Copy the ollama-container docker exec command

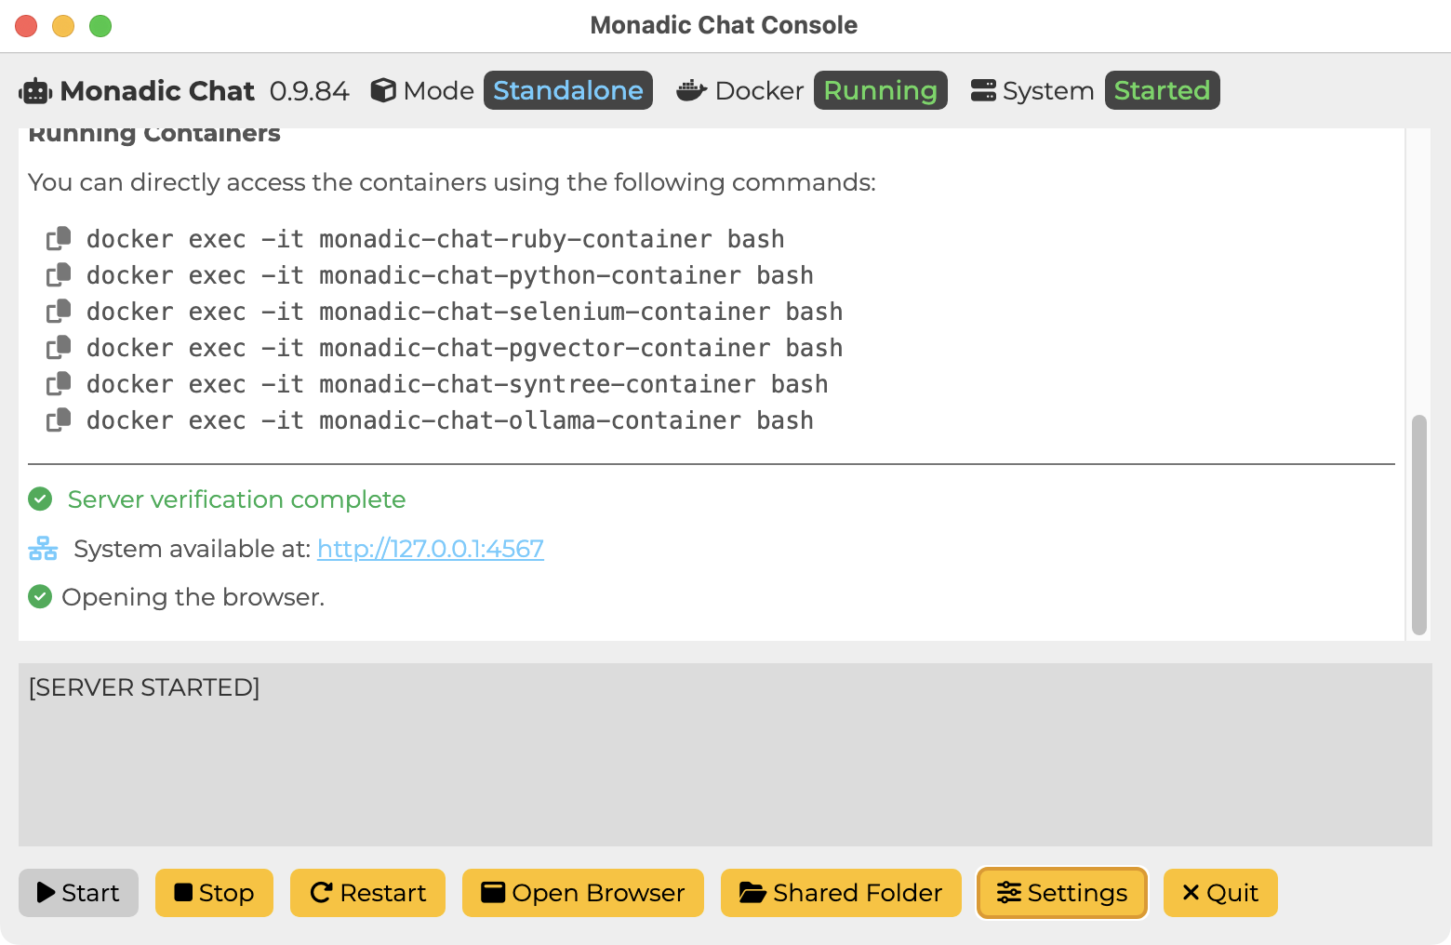(x=59, y=420)
